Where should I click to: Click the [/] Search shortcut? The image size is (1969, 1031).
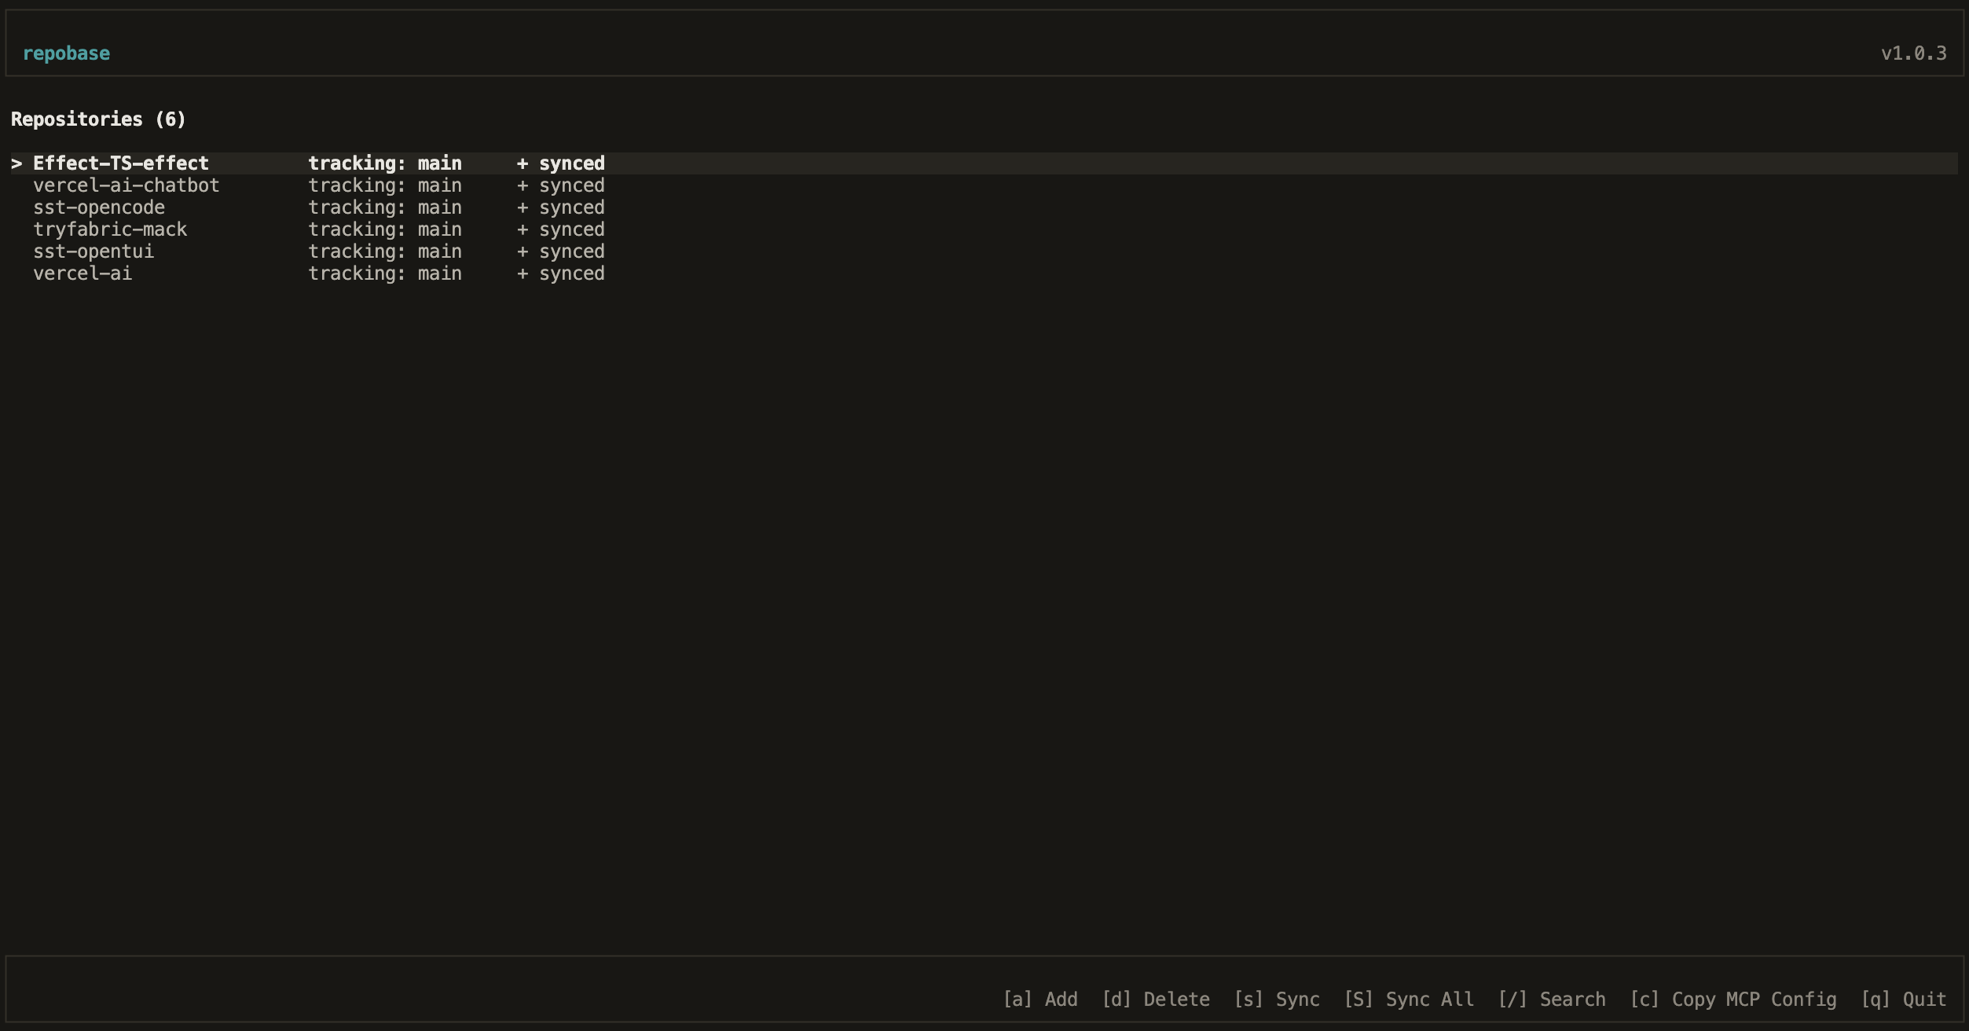[x=1552, y=1000]
